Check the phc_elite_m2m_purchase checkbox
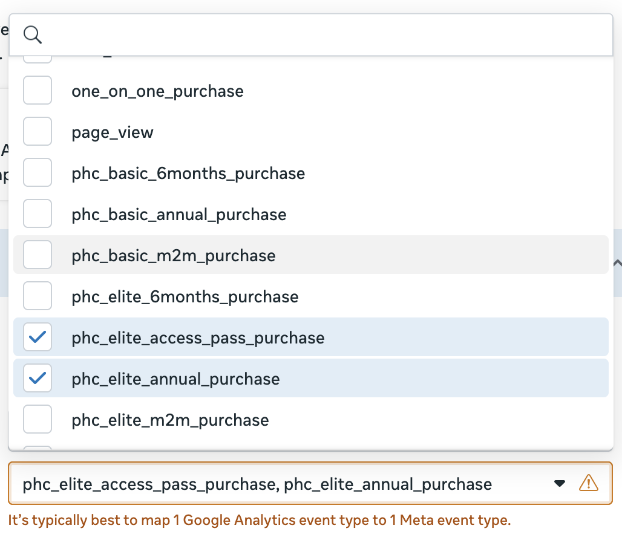The width and height of the screenshot is (622, 537). [x=38, y=419]
